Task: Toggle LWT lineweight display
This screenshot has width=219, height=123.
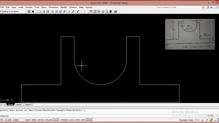Action: point(83,120)
